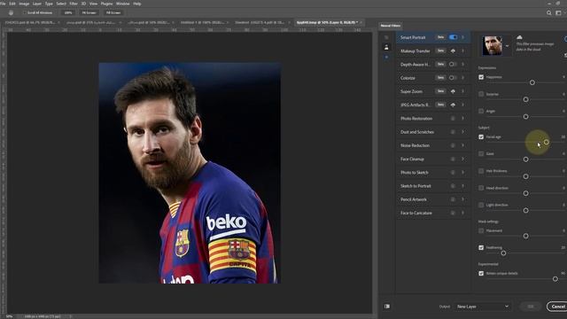Select the Face Cleanup filter row

[x=433, y=159]
